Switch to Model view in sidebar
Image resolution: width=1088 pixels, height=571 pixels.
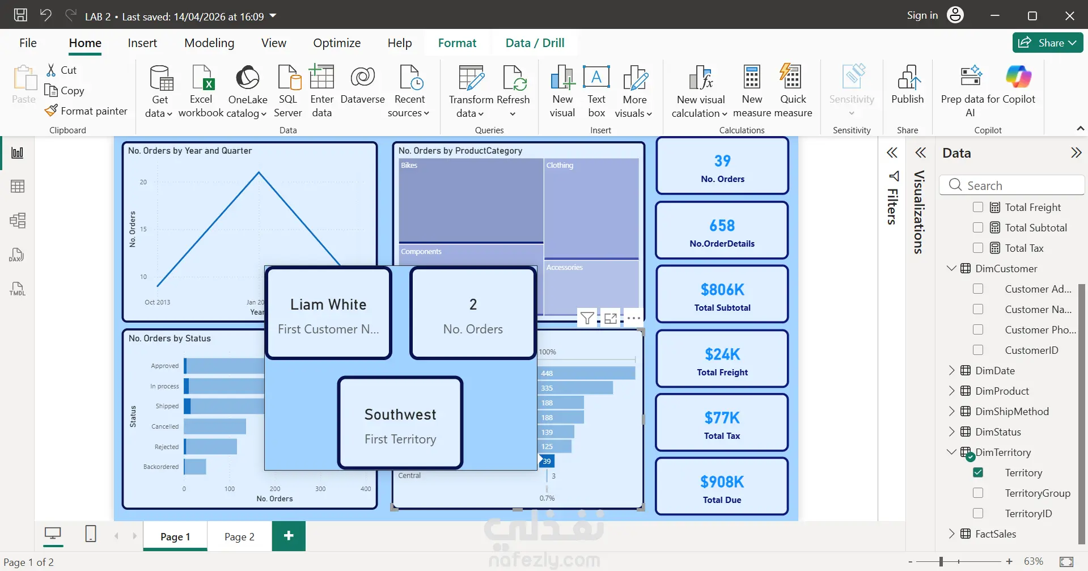pyautogui.click(x=18, y=220)
